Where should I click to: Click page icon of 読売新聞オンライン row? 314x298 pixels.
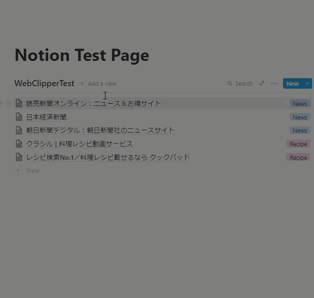coord(19,104)
